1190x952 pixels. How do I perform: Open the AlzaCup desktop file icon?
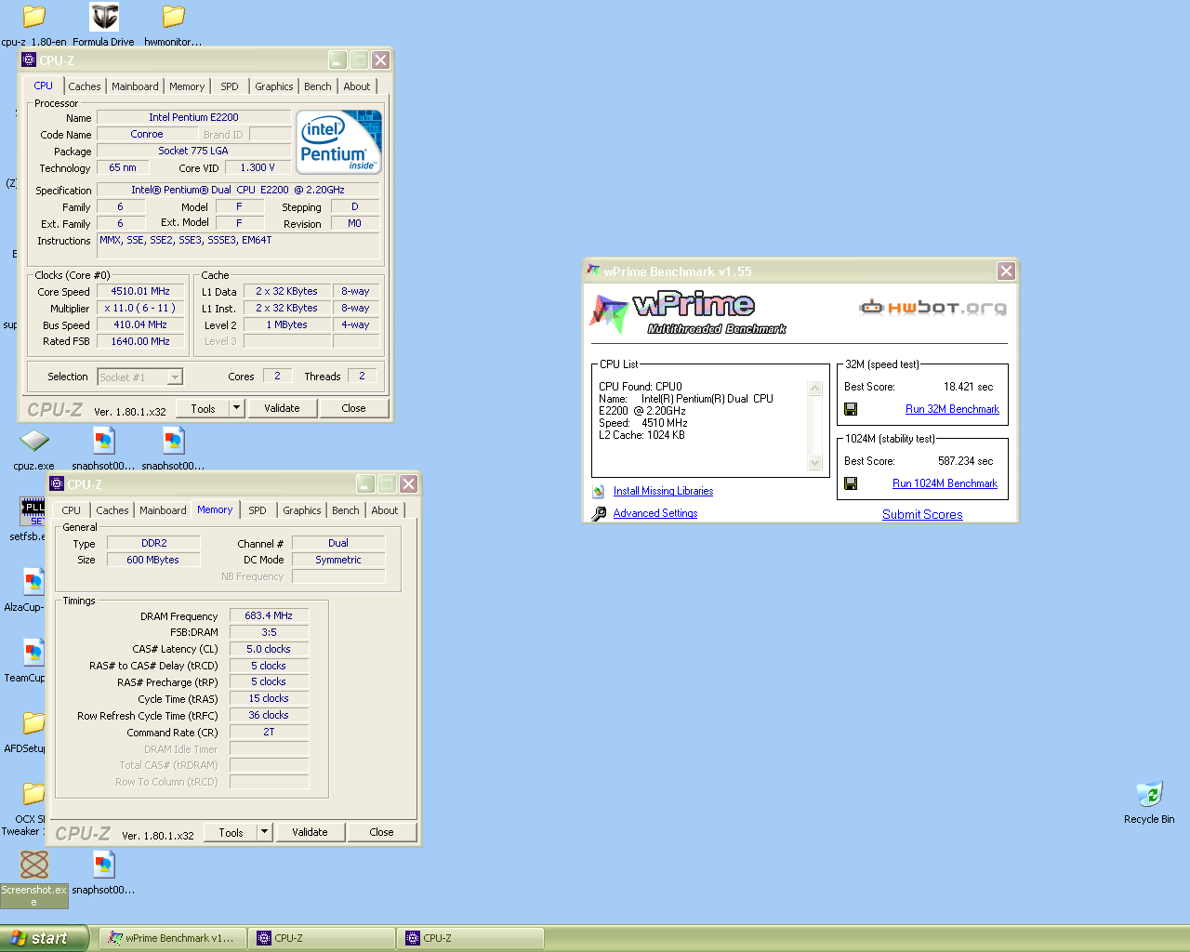point(34,582)
